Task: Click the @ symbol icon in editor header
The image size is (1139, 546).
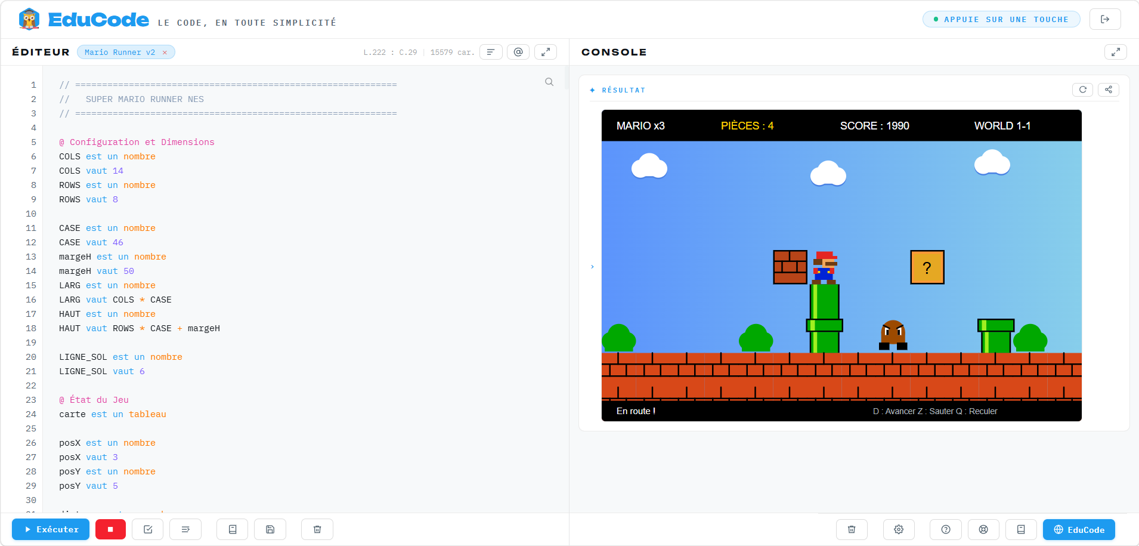Action: 518,52
